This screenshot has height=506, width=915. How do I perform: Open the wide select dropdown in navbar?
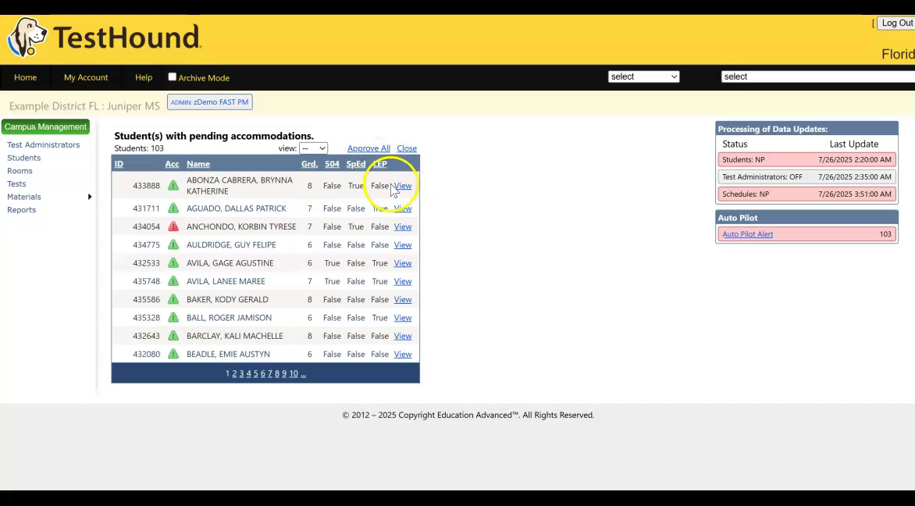[818, 77]
